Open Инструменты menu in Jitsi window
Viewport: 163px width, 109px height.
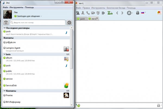pyautogui.click(x=16, y=7)
